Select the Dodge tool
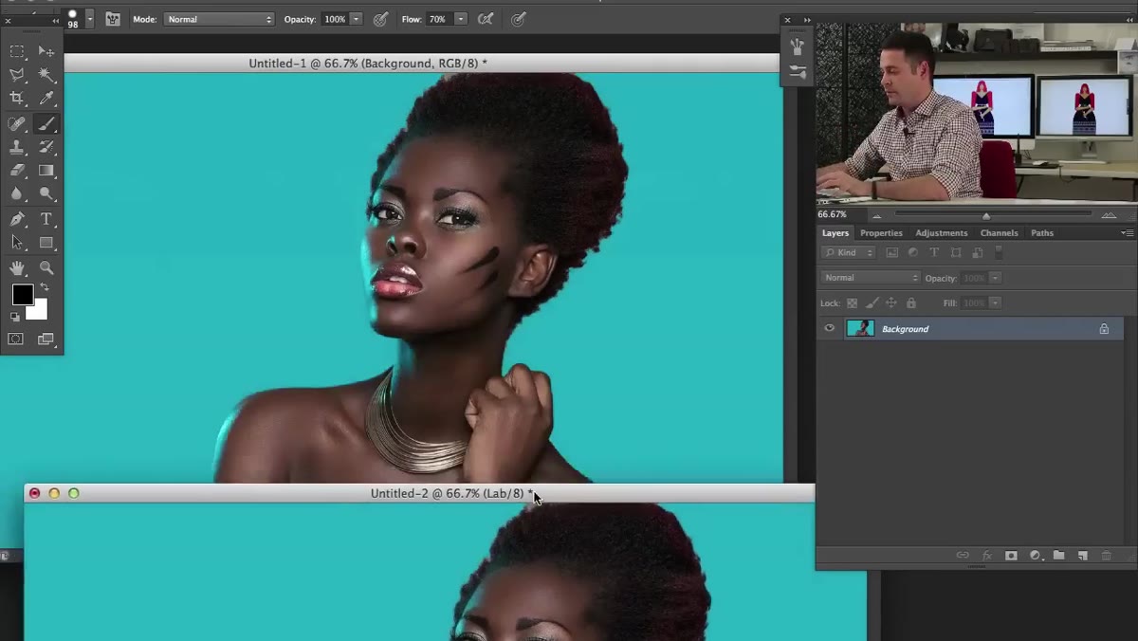Image resolution: width=1138 pixels, height=641 pixels. click(46, 194)
